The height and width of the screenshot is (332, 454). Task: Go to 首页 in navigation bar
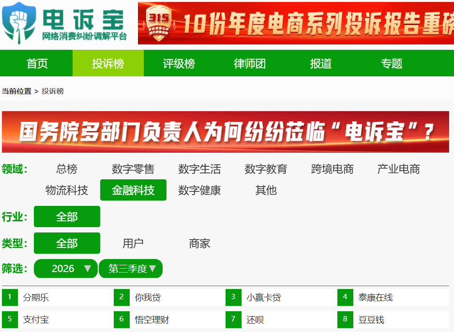click(37, 63)
